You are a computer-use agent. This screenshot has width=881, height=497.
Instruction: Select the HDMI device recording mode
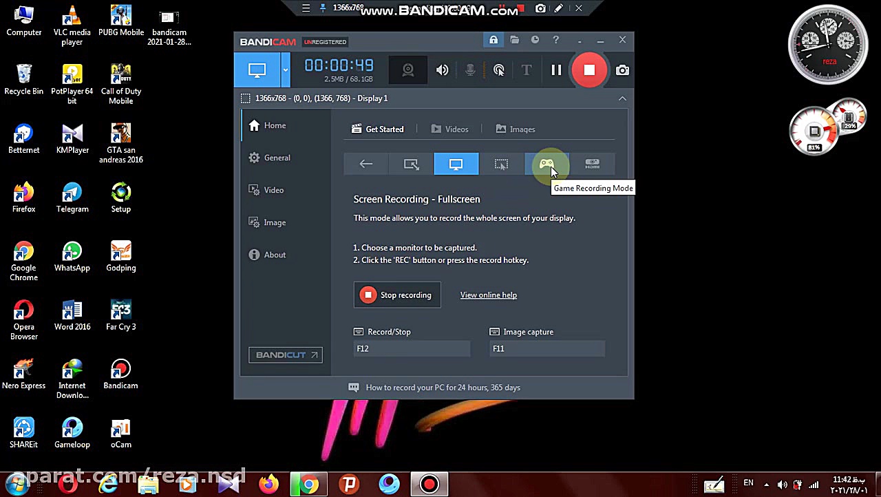[x=592, y=165]
